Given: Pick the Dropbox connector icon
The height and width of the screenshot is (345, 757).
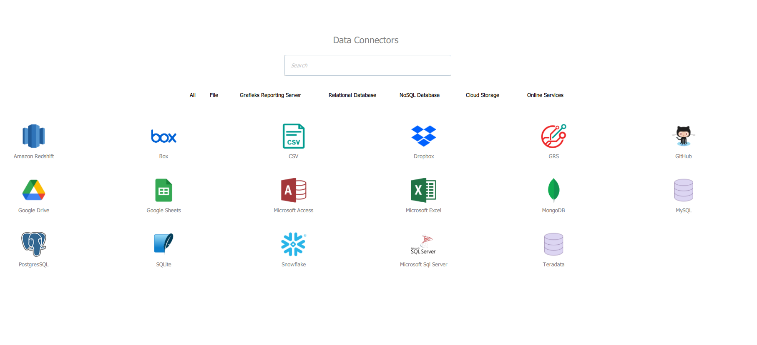Looking at the screenshot, I should pyautogui.click(x=424, y=136).
